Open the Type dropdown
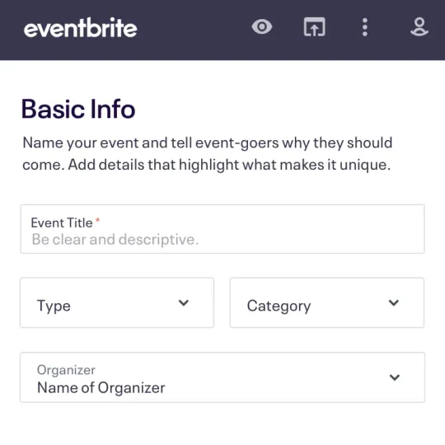445x445 pixels. click(117, 302)
